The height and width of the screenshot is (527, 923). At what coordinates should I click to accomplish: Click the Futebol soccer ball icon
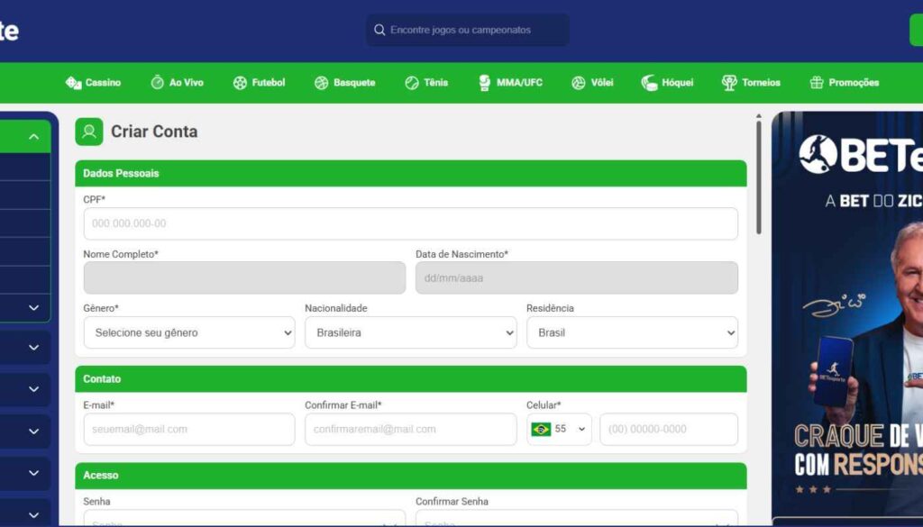coord(240,83)
